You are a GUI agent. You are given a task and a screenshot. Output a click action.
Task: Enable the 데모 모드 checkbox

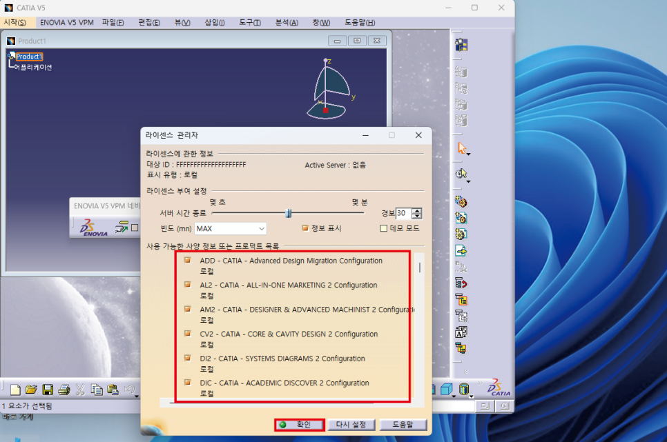(x=383, y=228)
